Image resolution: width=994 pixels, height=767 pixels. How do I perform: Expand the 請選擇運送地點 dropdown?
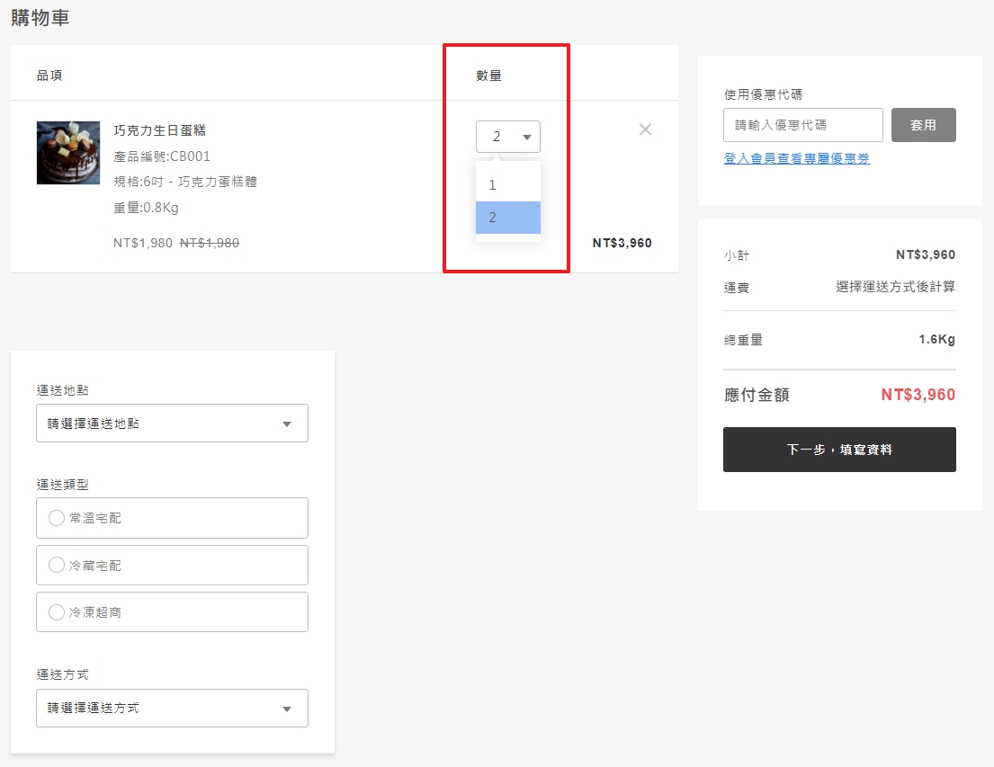point(172,424)
